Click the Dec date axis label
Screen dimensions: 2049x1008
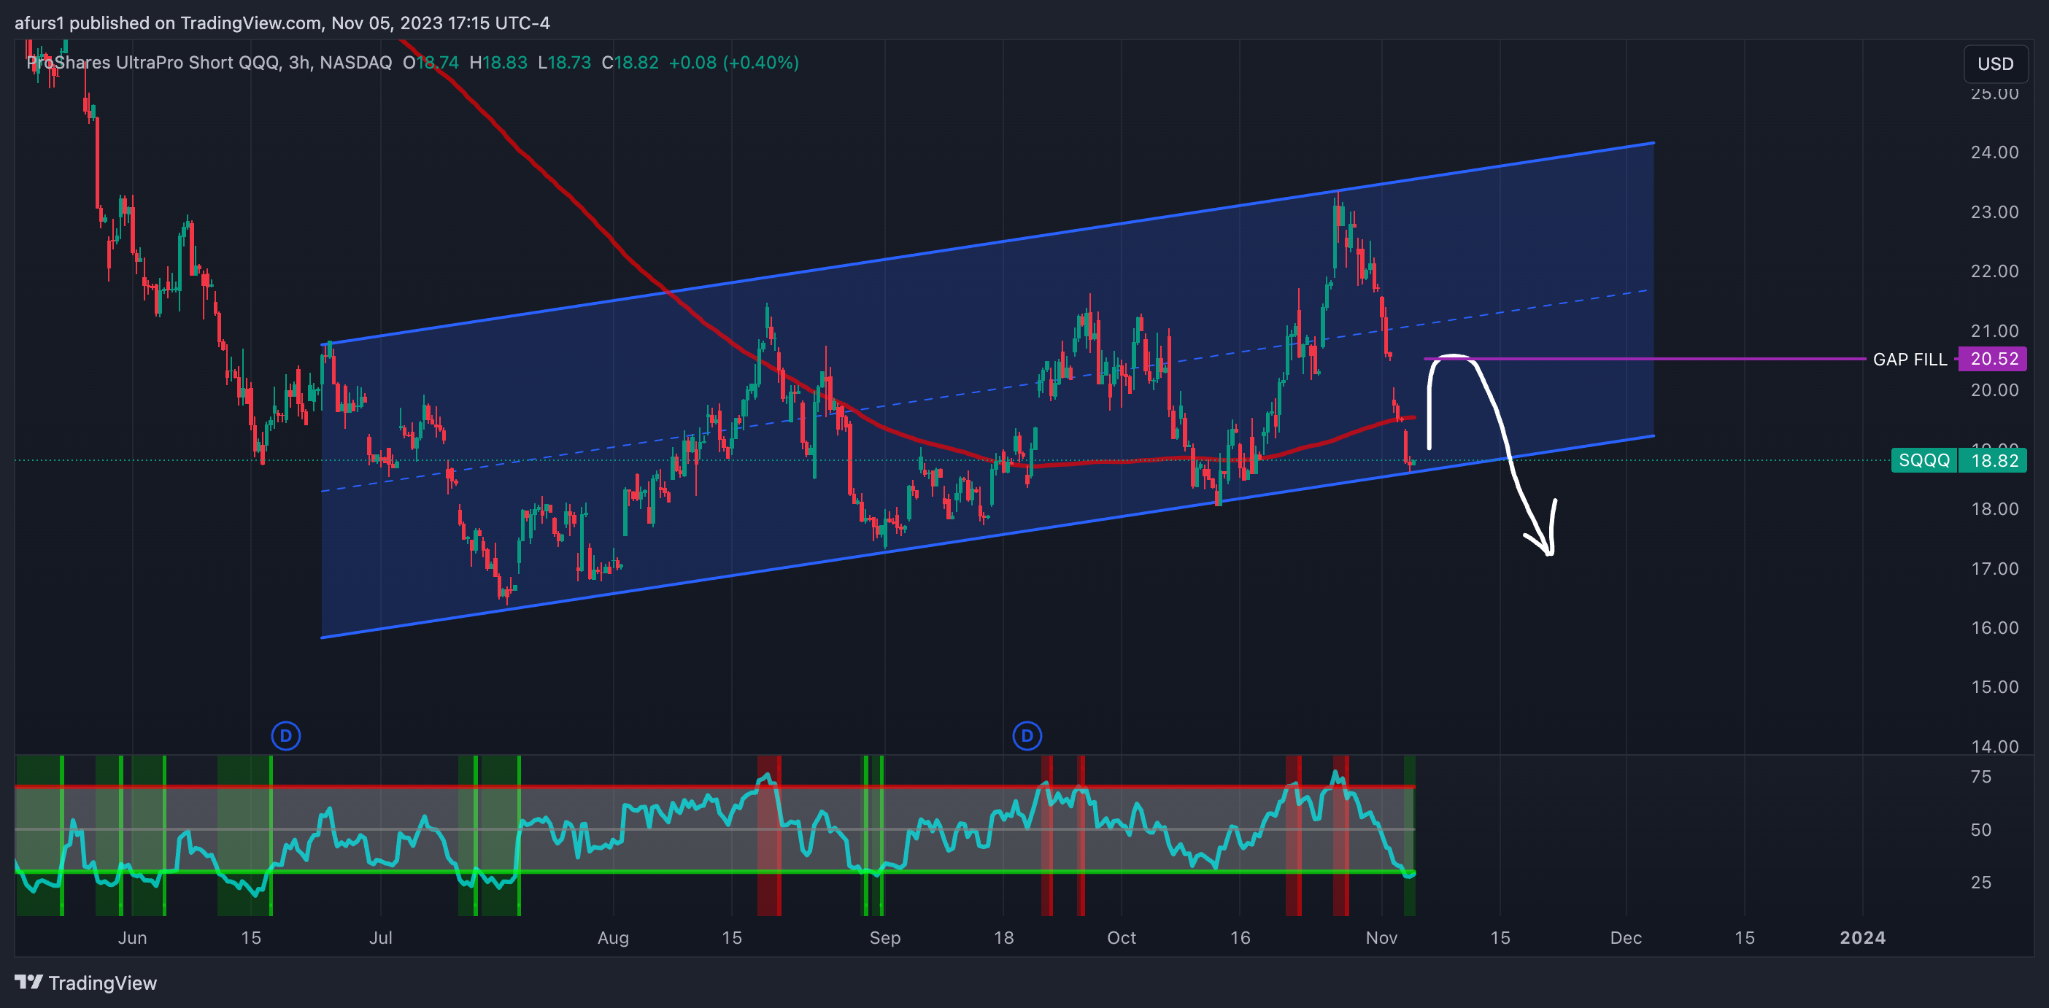pos(1626,938)
